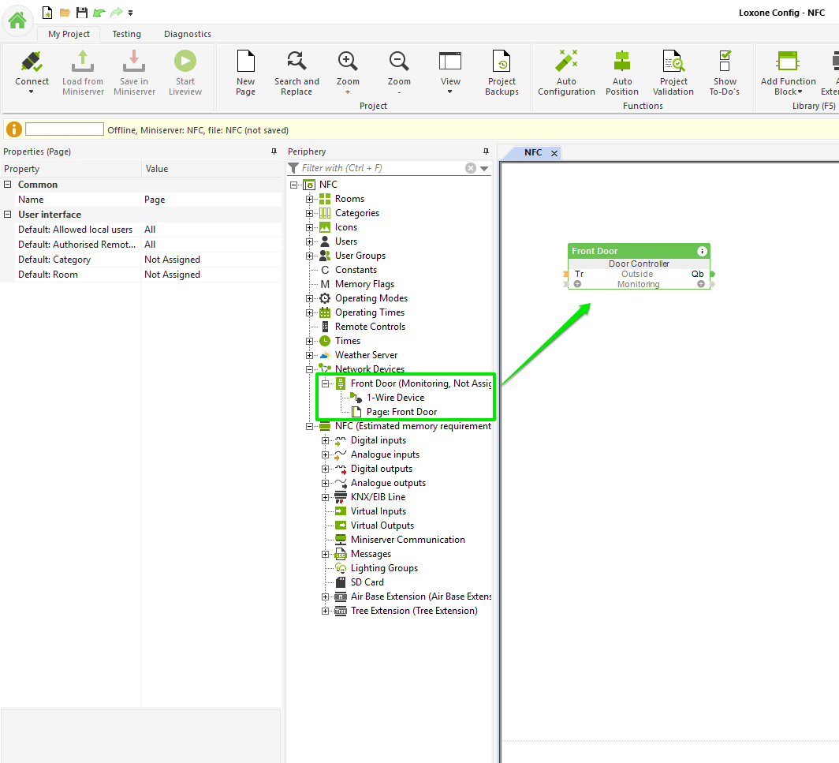
Task: Select Lighting Groups item
Action: click(384, 568)
